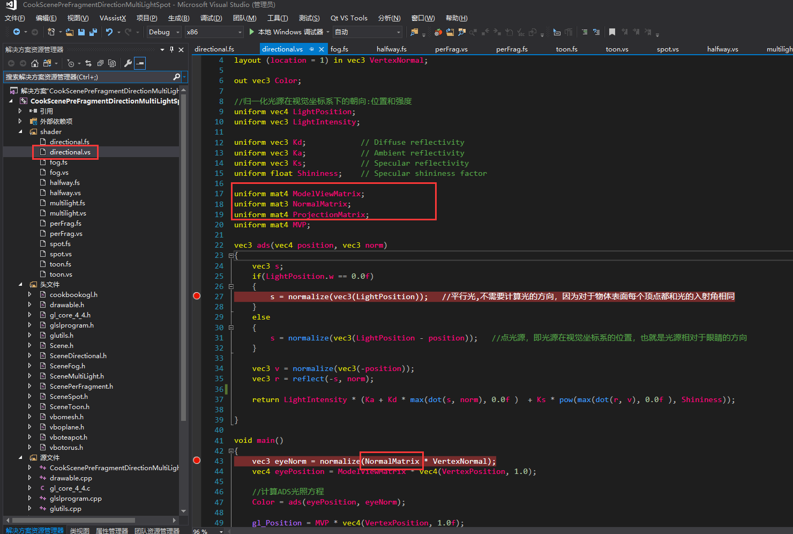Image resolution: width=793 pixels, height=534 pixels.
Task: Click the Collapse All icon in Solution Explorer
Action: click(100, 63)
